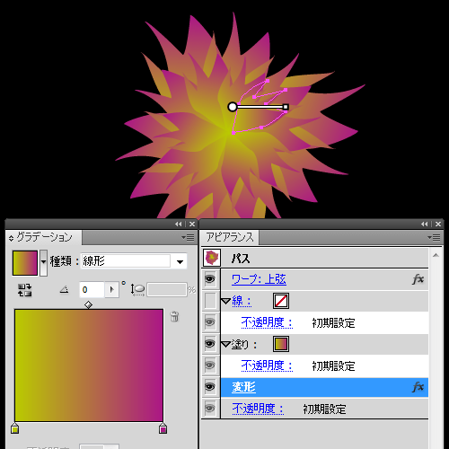Open the Gradient panel options menu
Image resolution: width=449 pixels, height=449 pixels.
pyautogui.click(x=188, y=238)
